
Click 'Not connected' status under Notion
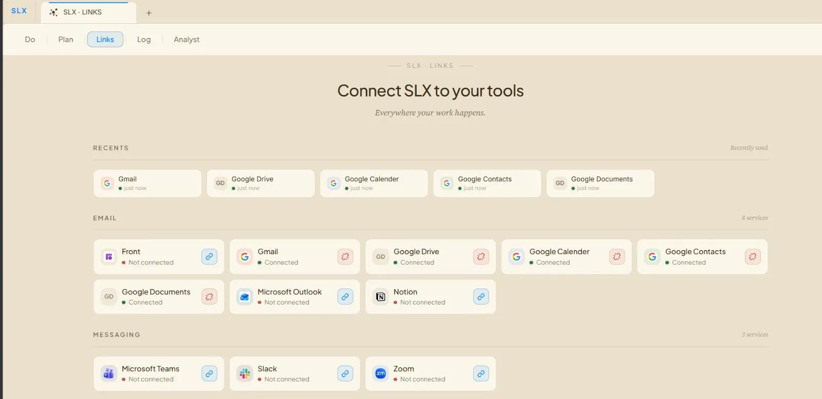click(423, 302)
